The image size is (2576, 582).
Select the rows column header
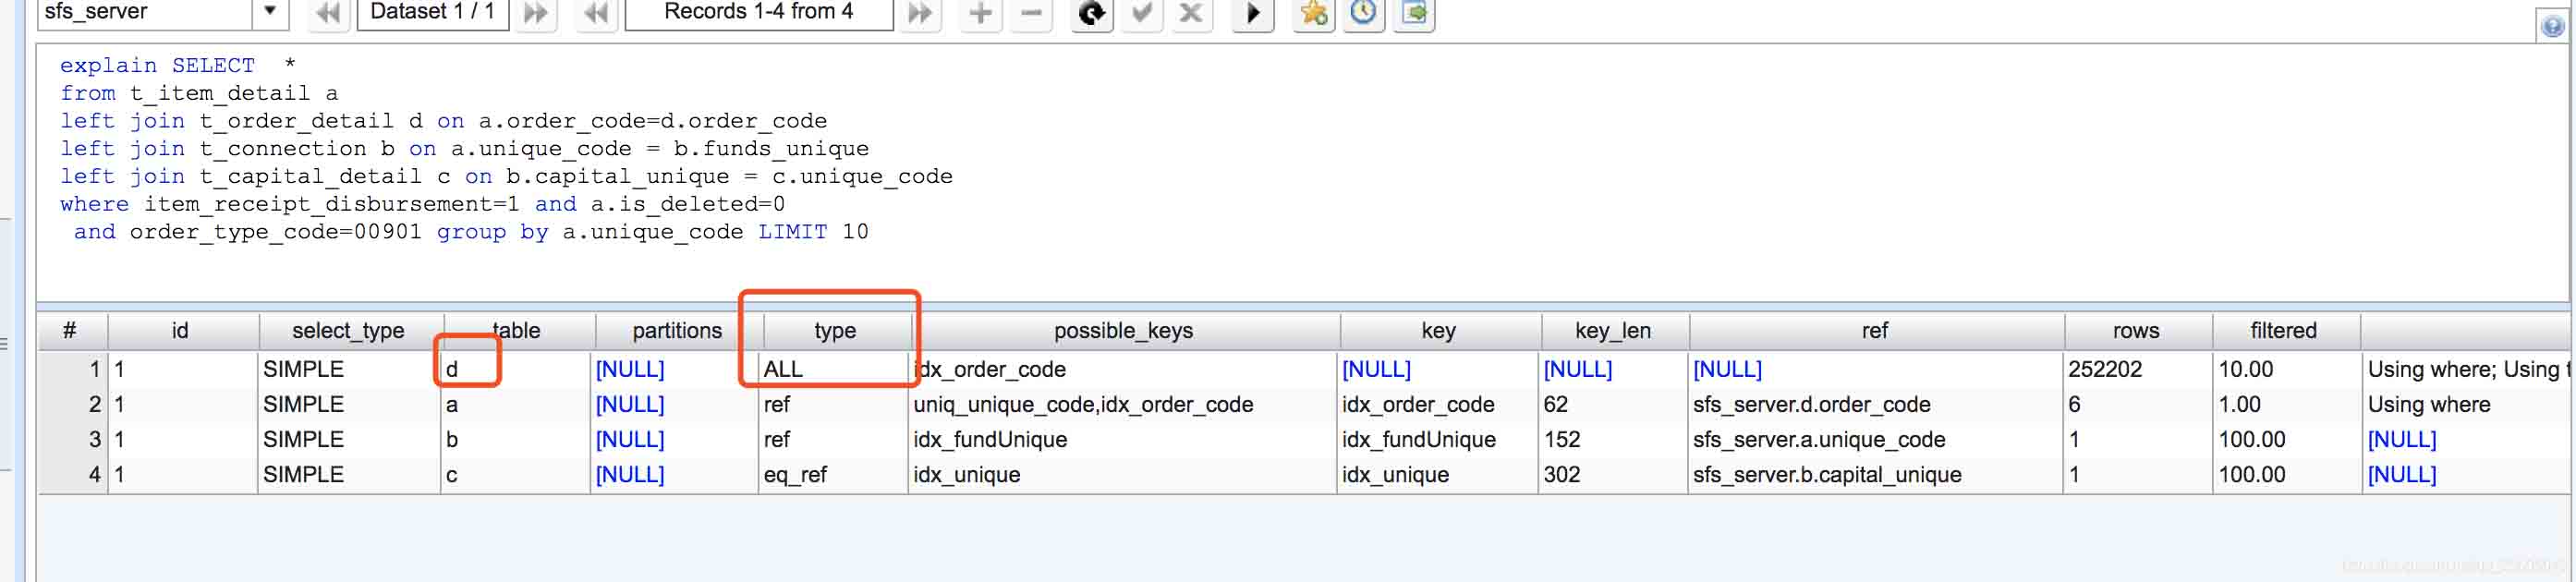click(2135, 331)
